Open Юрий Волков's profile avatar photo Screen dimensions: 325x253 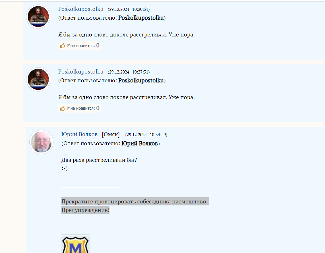42,142
